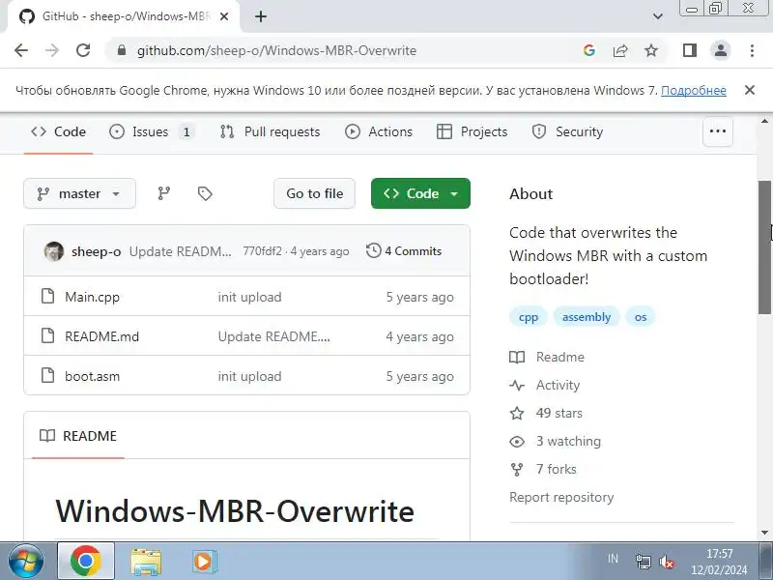Click the cpp topic tag
Viewport: 773px width, 580px height.
[528, 317]
